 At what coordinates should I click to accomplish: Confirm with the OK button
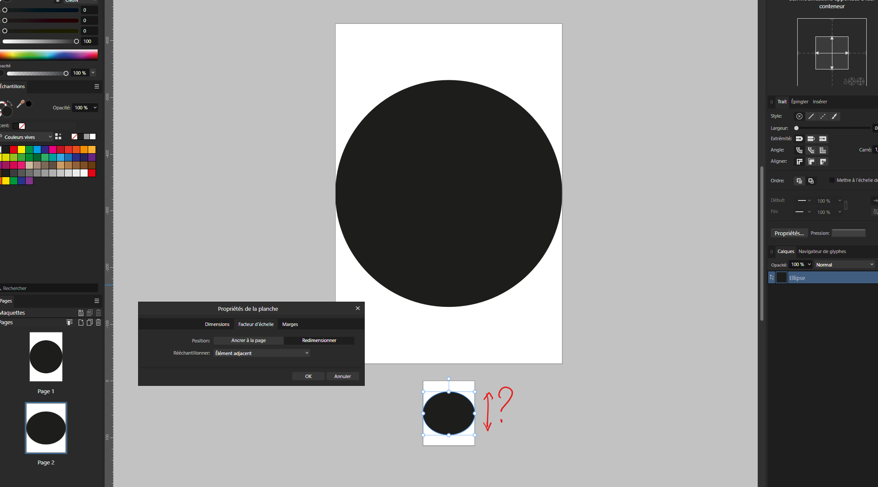(x=308, y=376)
